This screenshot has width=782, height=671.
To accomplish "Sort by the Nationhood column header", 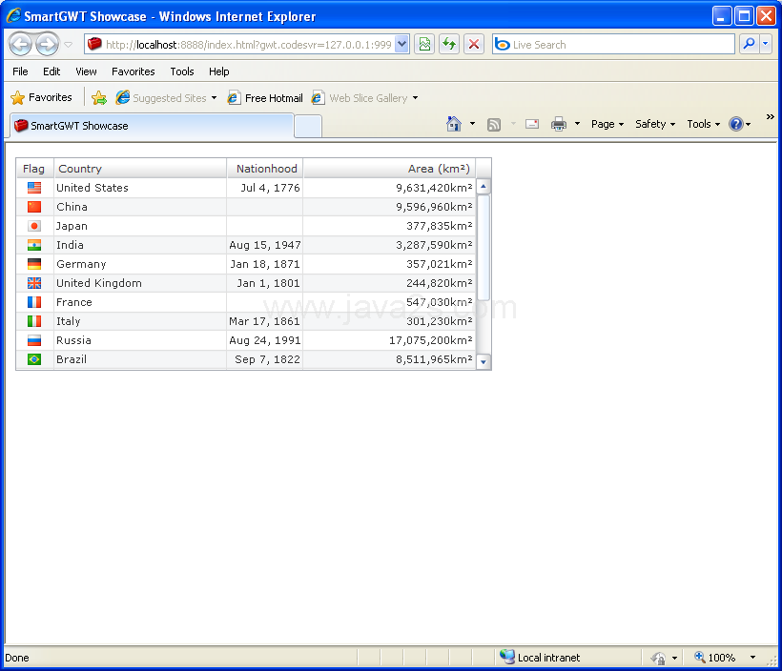I will (265, 169).
